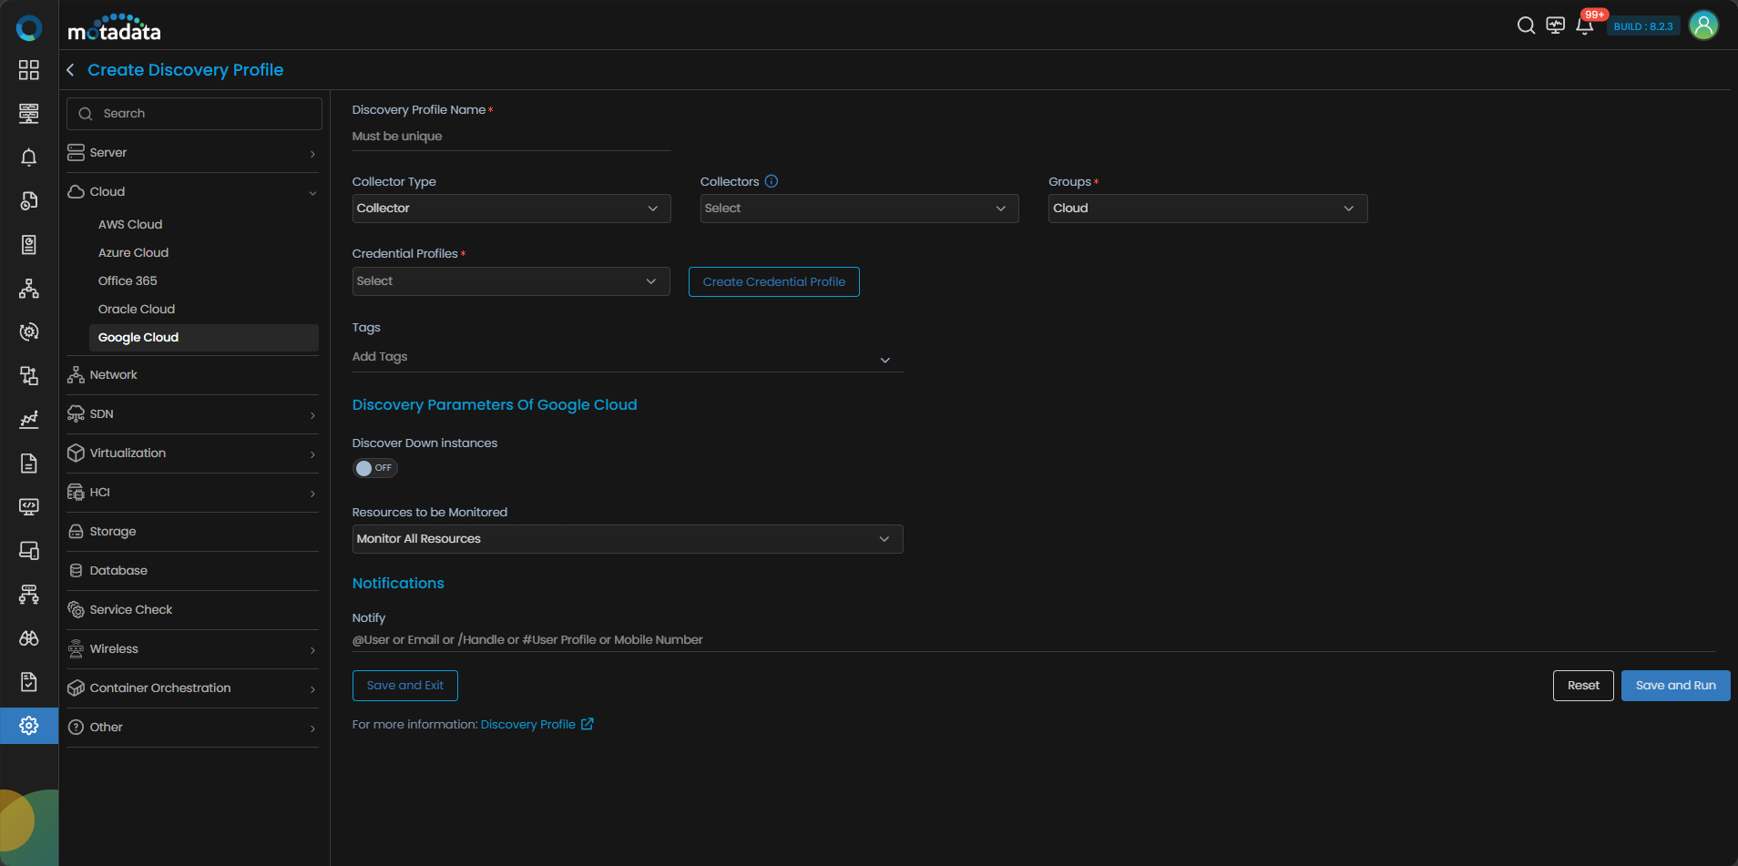Viewport: 1738px width, 866px height.
Task: Expand the SDN category
Action: pyautogui.click(x=192, y=414)
